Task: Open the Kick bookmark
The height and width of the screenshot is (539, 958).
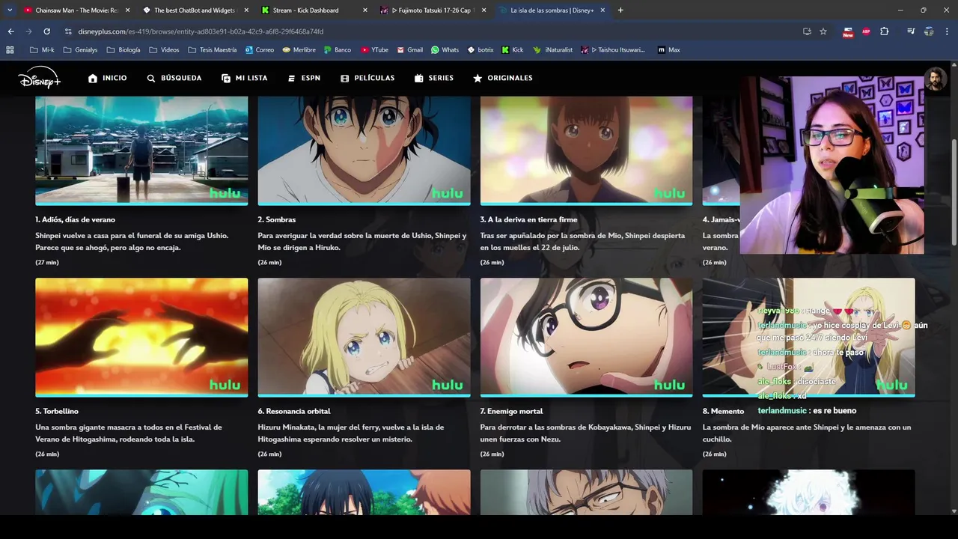Action: tap(513, 49)
